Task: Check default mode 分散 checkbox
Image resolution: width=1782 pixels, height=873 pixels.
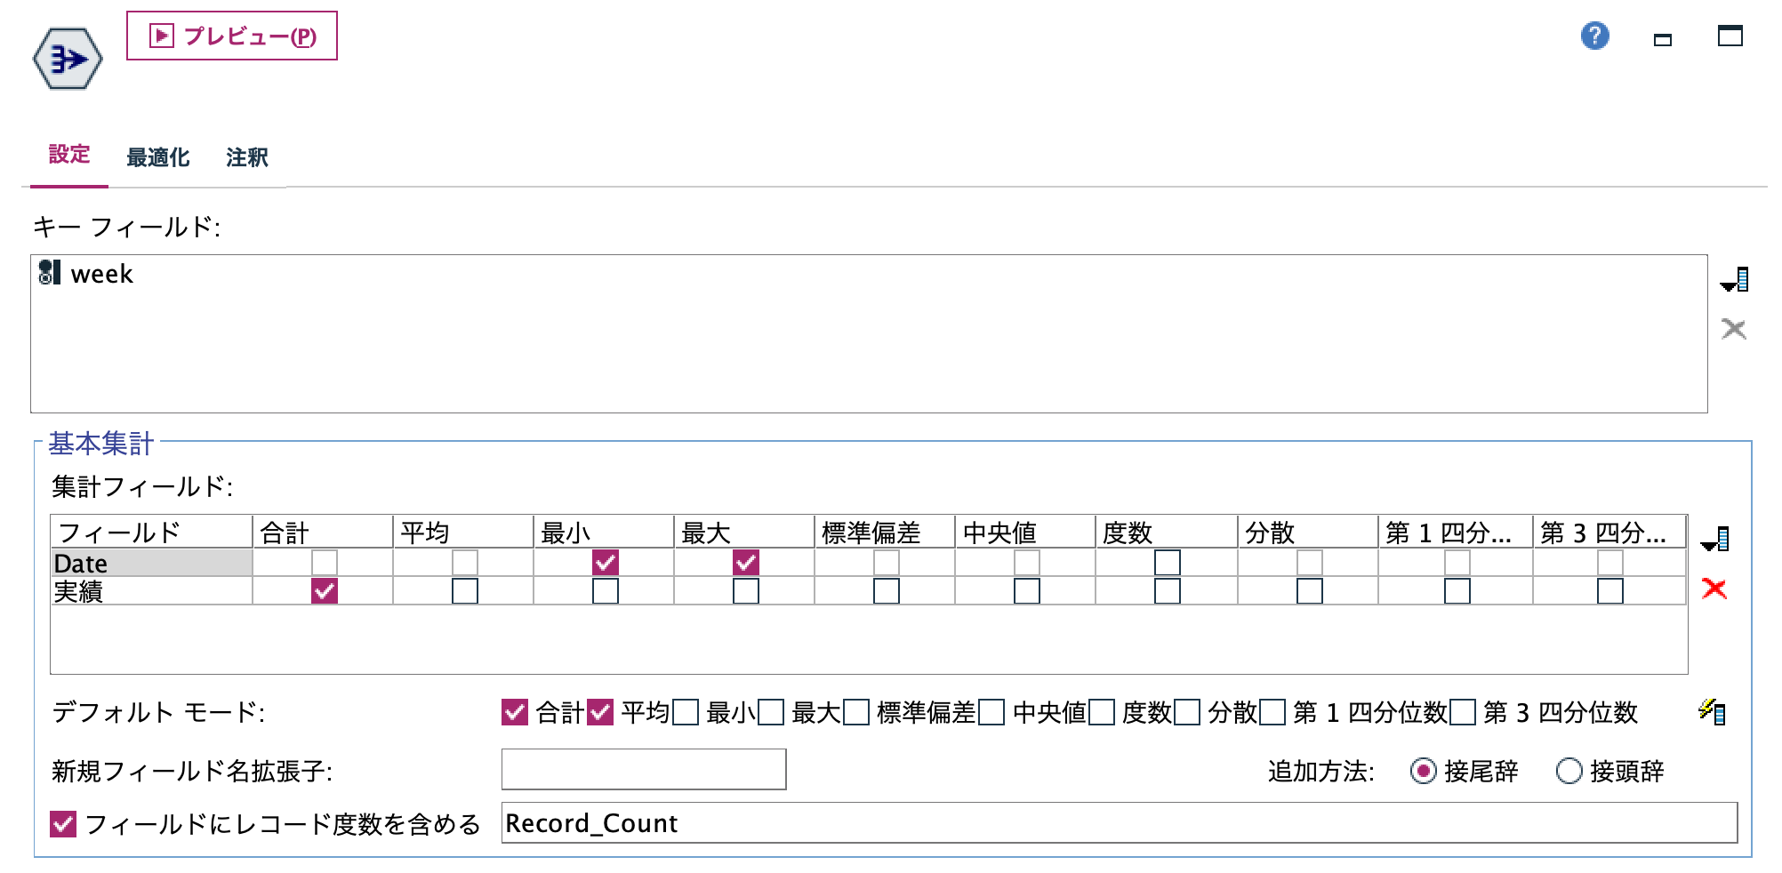Action: click(x=1187, y=712)
